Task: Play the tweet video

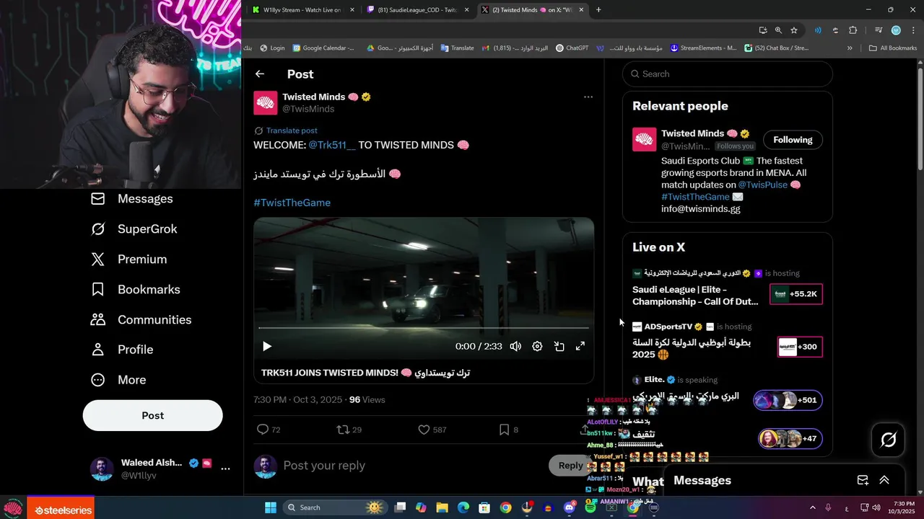Action: click(267, 346)
